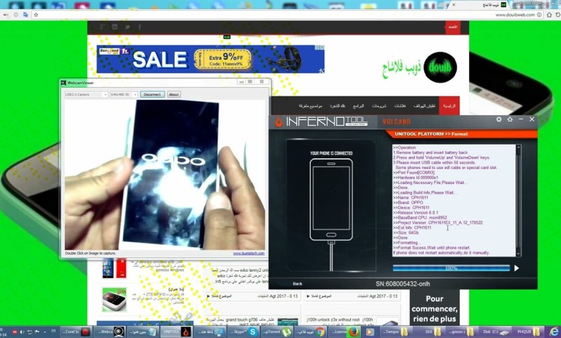Viewport: 561px width, 338px height.
Task: Click the home icon in Inferno Tool
Action: pos(510,119)
